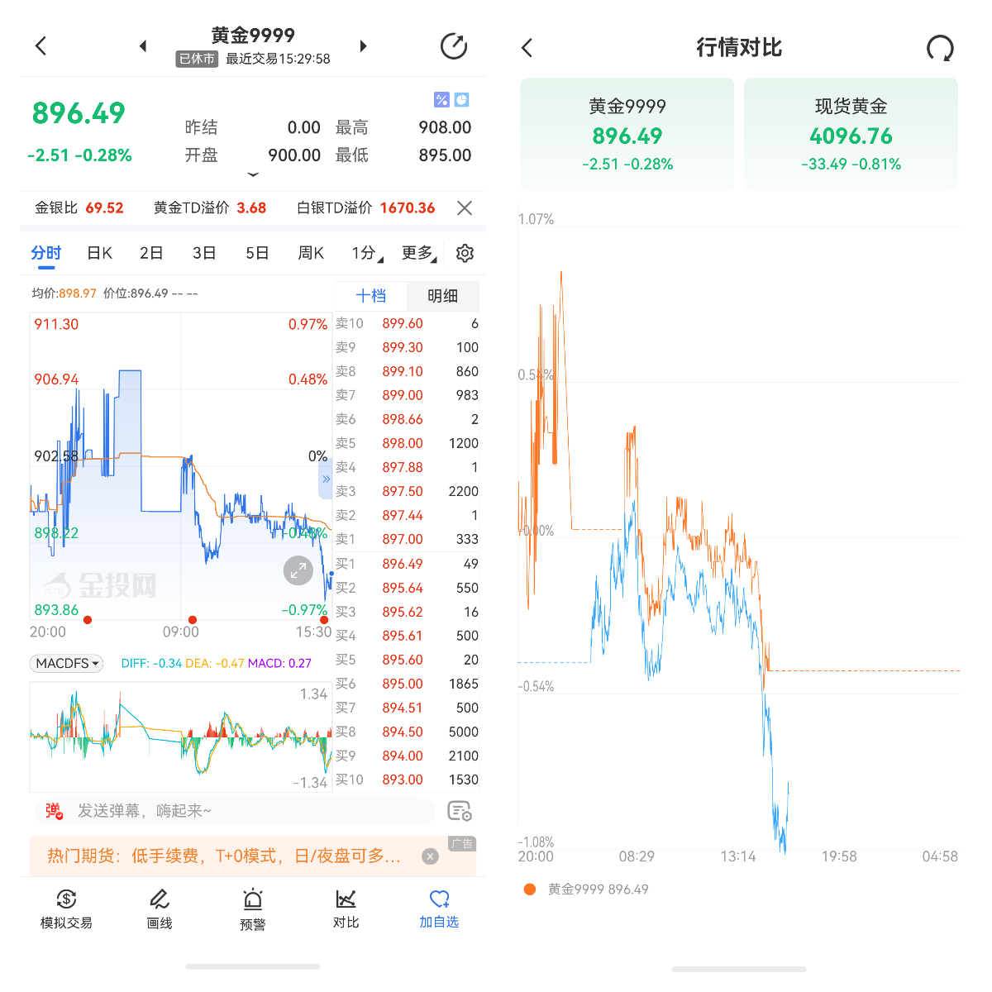Toggle 黄金9999 orange legend item
This screenshot has width=992, height=992.
pyautogui.click(x=586, y=889)
